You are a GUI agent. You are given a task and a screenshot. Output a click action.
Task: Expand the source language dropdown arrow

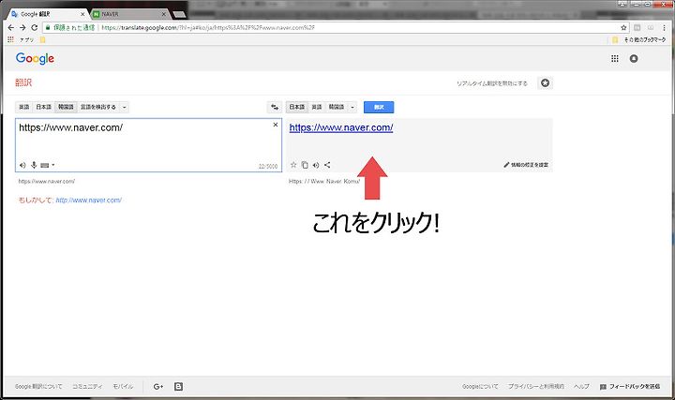tap(124, 107)
